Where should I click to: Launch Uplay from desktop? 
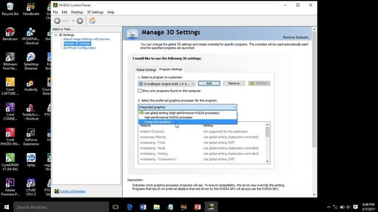click(31, 160)
